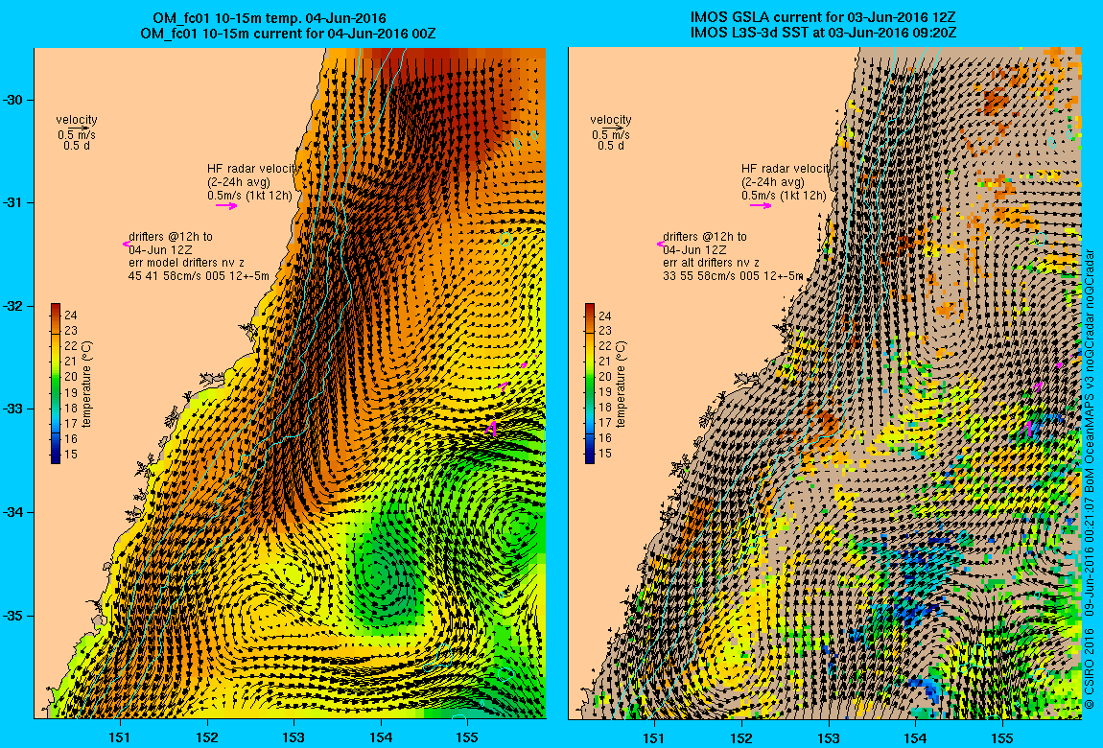1103x748 pixels.
Task: Click the '15' tick on left colorbar
Action: point(71,455)
